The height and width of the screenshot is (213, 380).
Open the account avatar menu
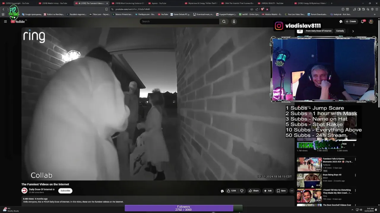pyautogui.click(x=371, y=21)
